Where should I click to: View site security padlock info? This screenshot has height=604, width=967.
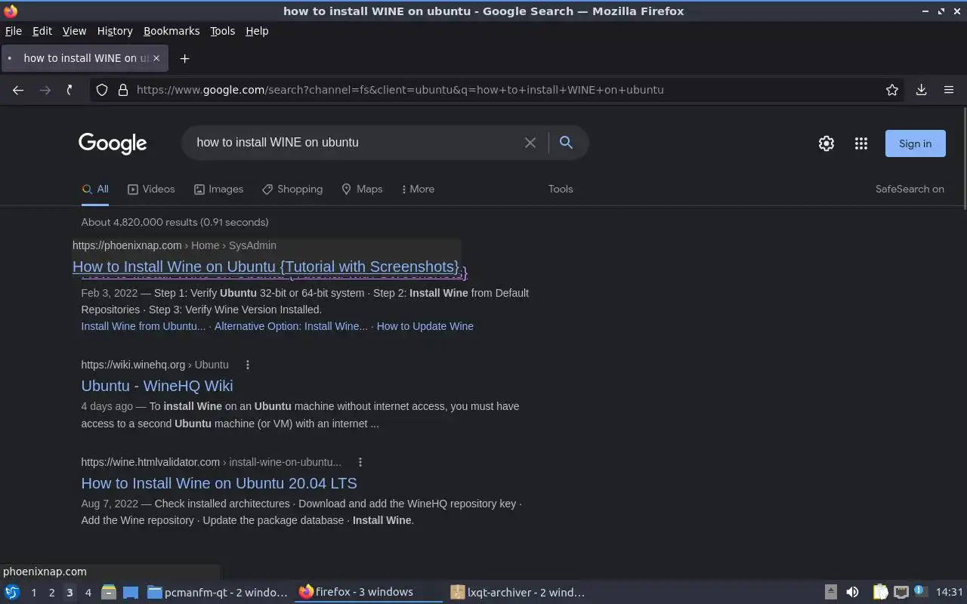(123, 90)
